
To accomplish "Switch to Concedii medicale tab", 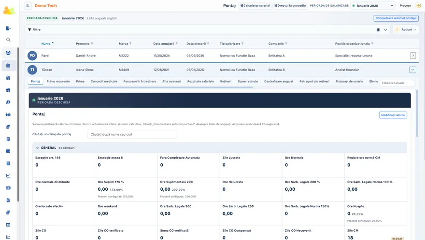I will (x=104, y=81).
